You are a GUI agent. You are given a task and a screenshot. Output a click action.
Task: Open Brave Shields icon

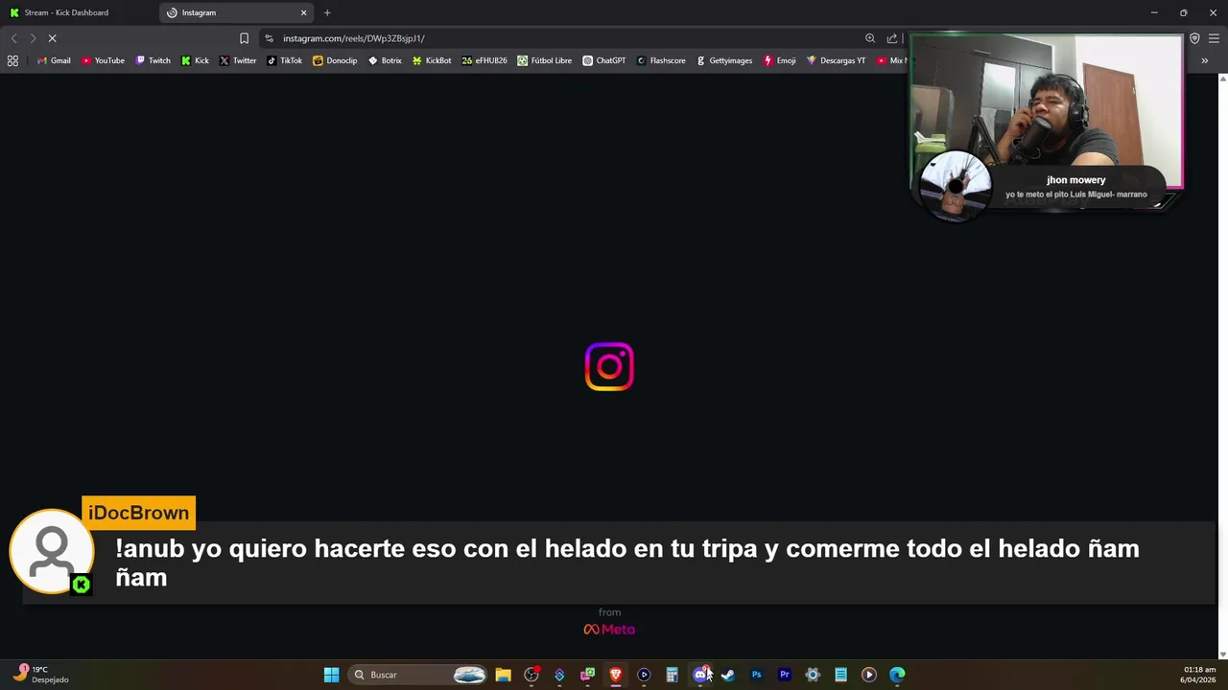(1194, 38)
